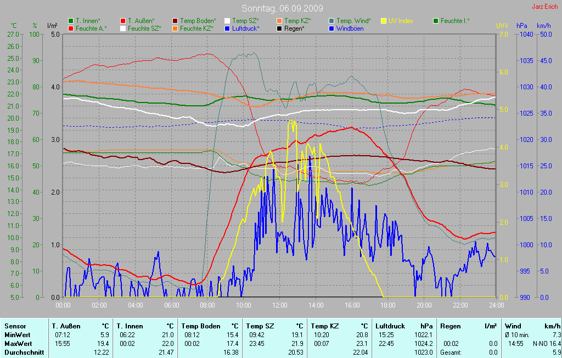This screenshot has height=358, width=562.
Task: Click the green T. Innen legend swatch
Action: [71, 21]
